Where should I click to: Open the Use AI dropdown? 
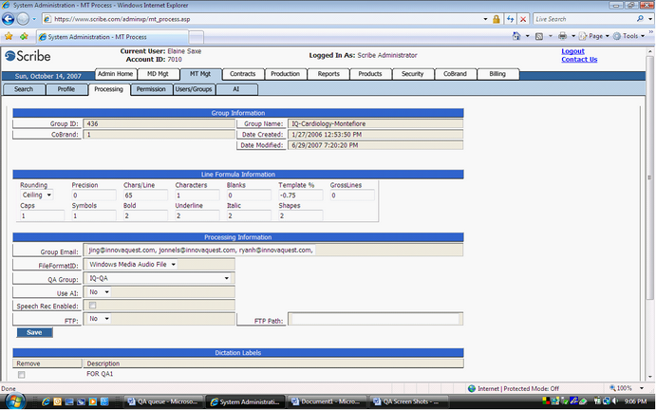tap(99, 292)
